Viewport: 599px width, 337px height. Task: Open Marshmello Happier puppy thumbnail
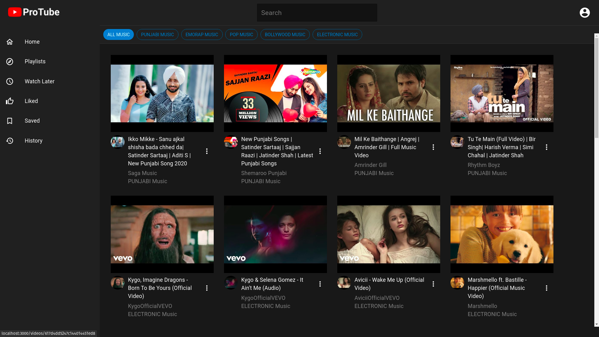(x=502, y=234)
